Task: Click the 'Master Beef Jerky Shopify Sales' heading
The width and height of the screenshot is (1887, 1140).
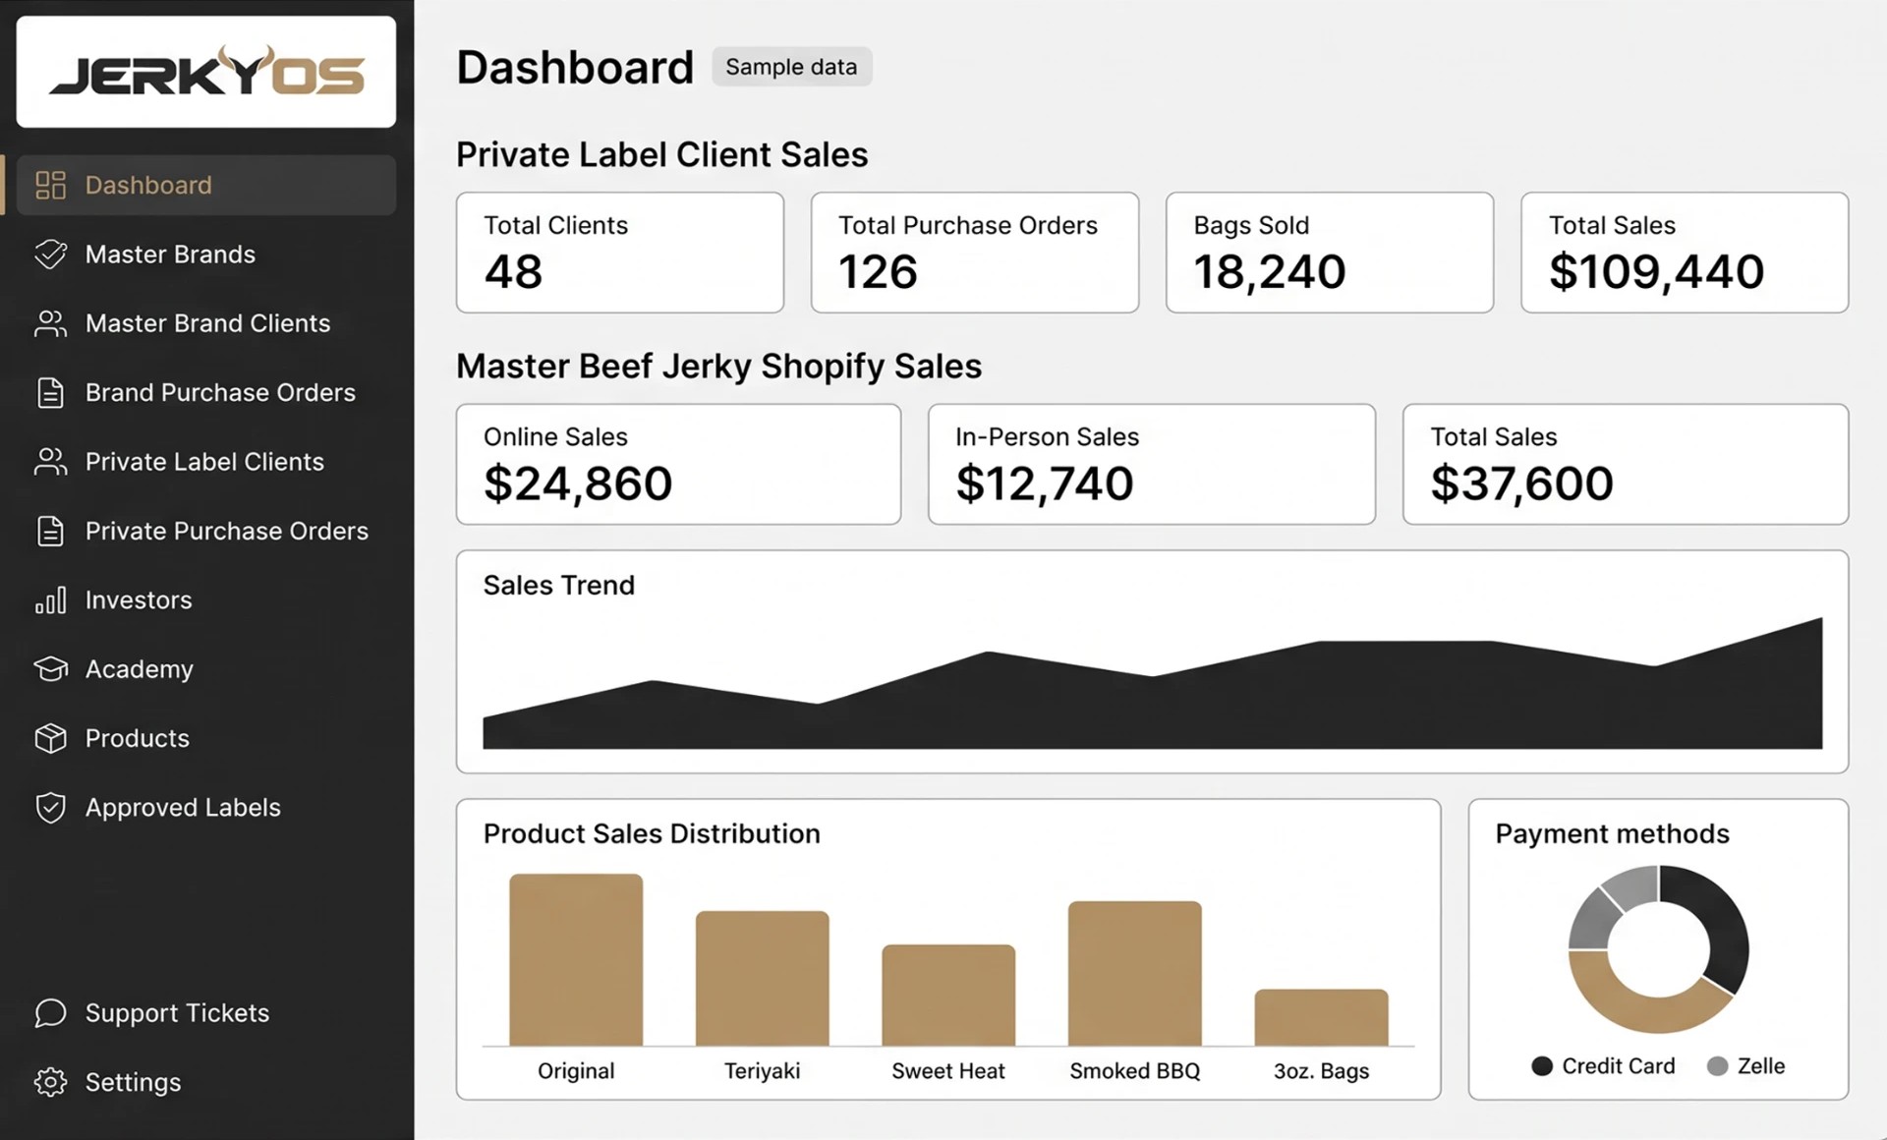Action: coord(719,366)
